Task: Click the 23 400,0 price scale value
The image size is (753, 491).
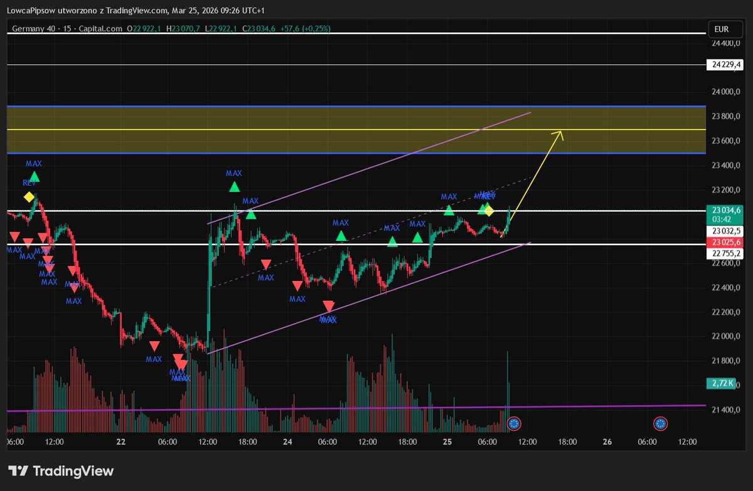Action: (727, 166)
